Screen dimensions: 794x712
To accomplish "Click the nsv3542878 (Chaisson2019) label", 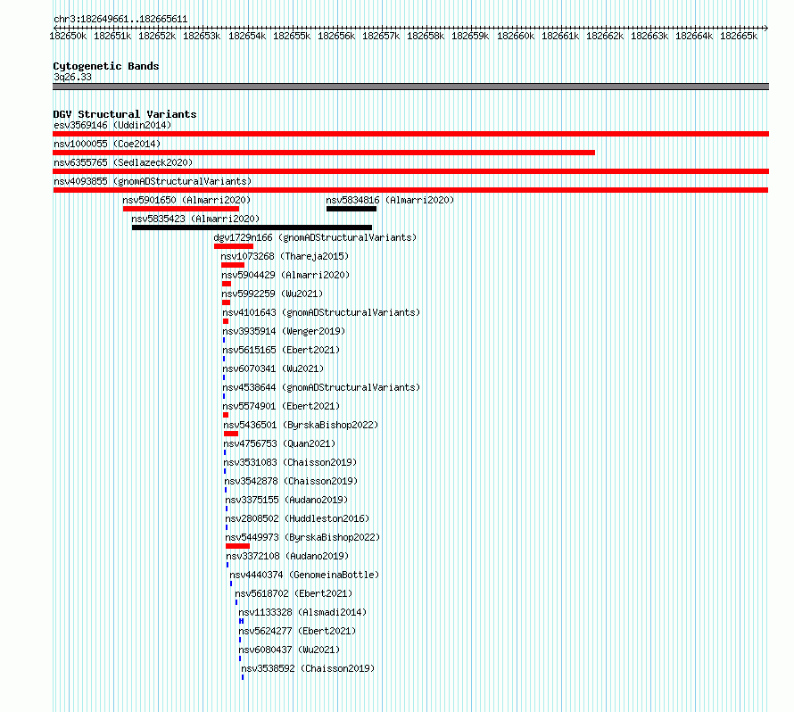I will [291, 481].
